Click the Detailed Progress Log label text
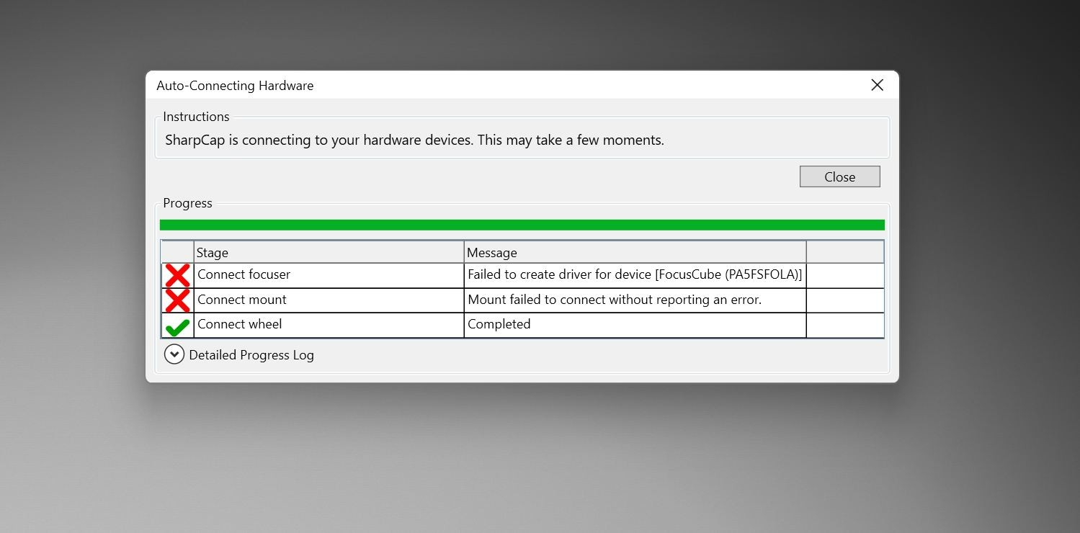 [251, 354]
